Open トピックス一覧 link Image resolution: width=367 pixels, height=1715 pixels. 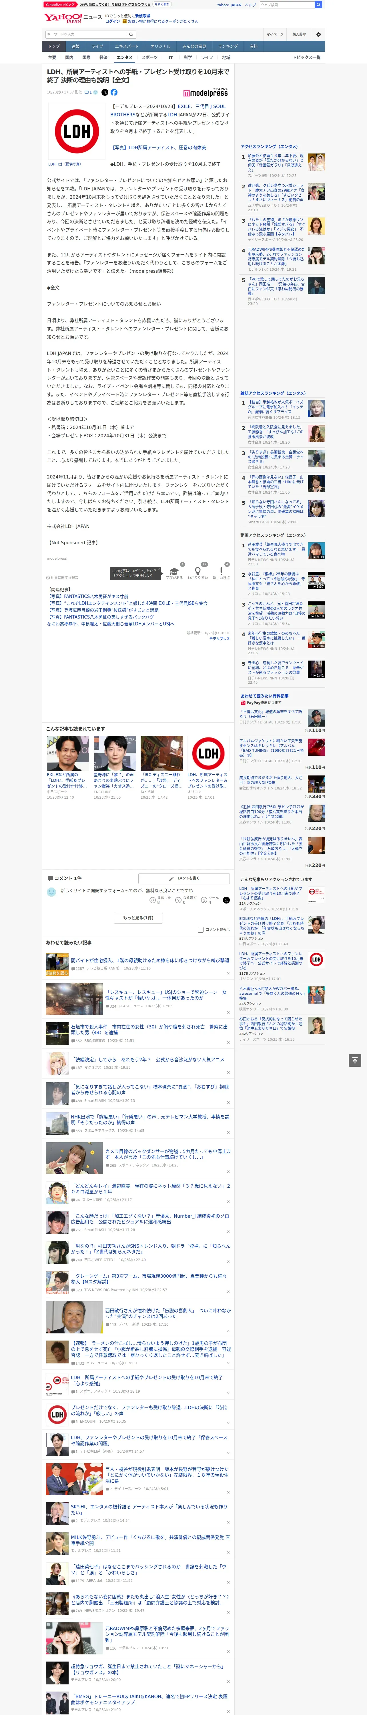[306, 58]
